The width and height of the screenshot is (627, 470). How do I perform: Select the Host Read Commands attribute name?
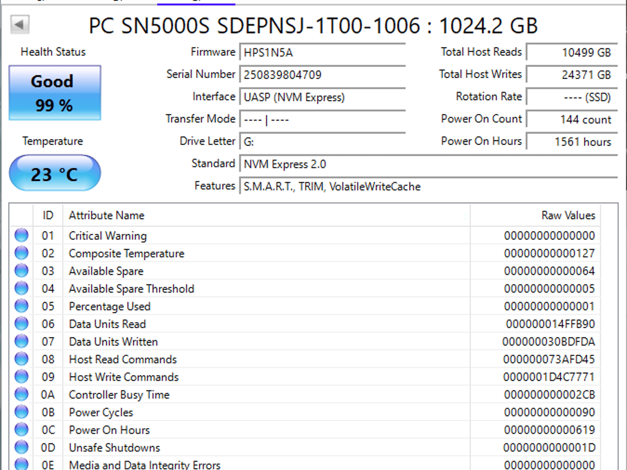coord(123,360)
